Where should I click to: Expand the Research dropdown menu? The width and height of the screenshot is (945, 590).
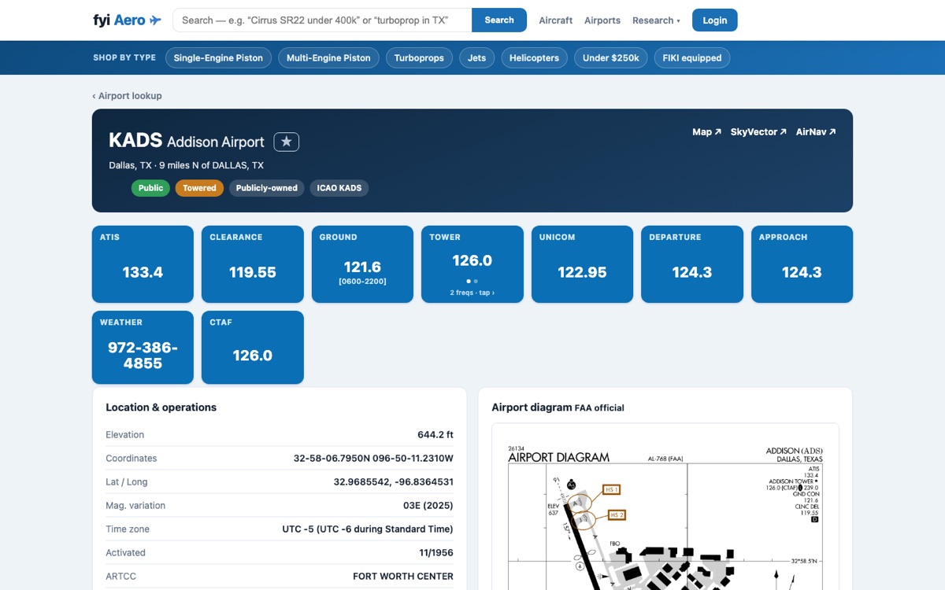pos(656,20)
